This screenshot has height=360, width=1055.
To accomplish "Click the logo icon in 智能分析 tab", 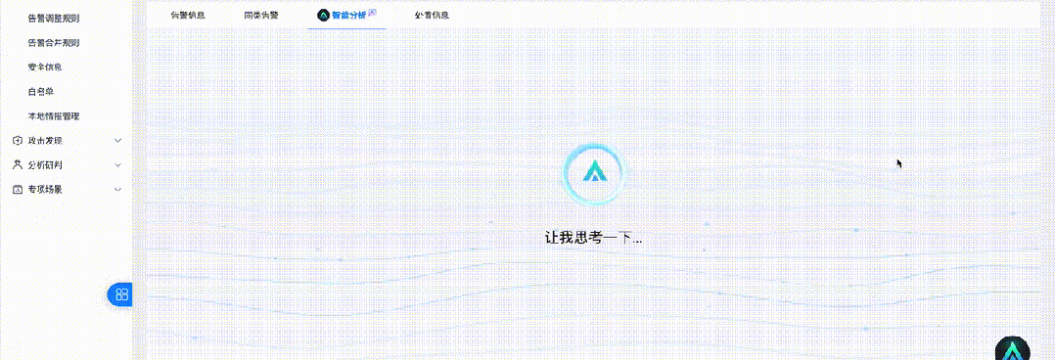I will (x=323, y=15).
